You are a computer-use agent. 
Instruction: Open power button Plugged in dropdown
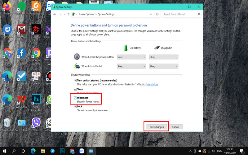(x=164, y=57)
